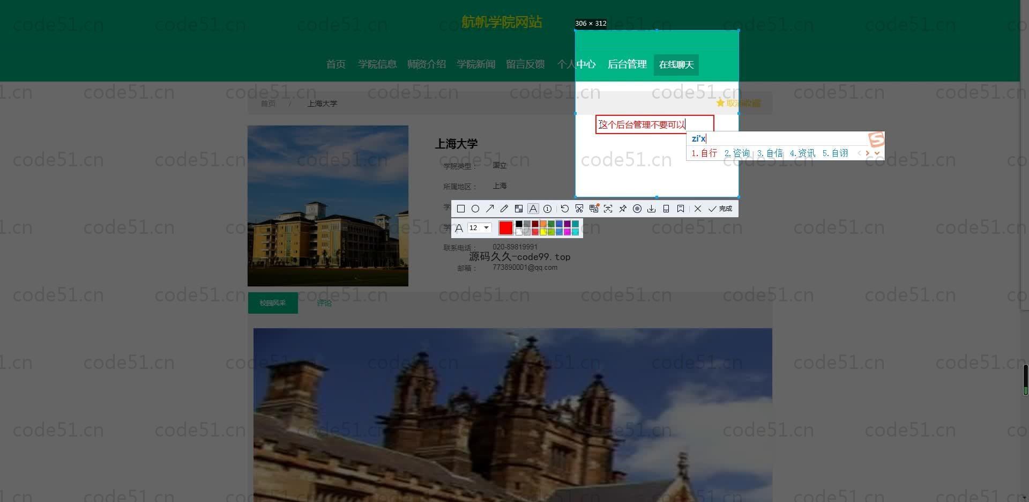The width and height of the screenshot is (1029, 502).
Task: Open 首页 in the navigation bar
Action: point(336,64)
